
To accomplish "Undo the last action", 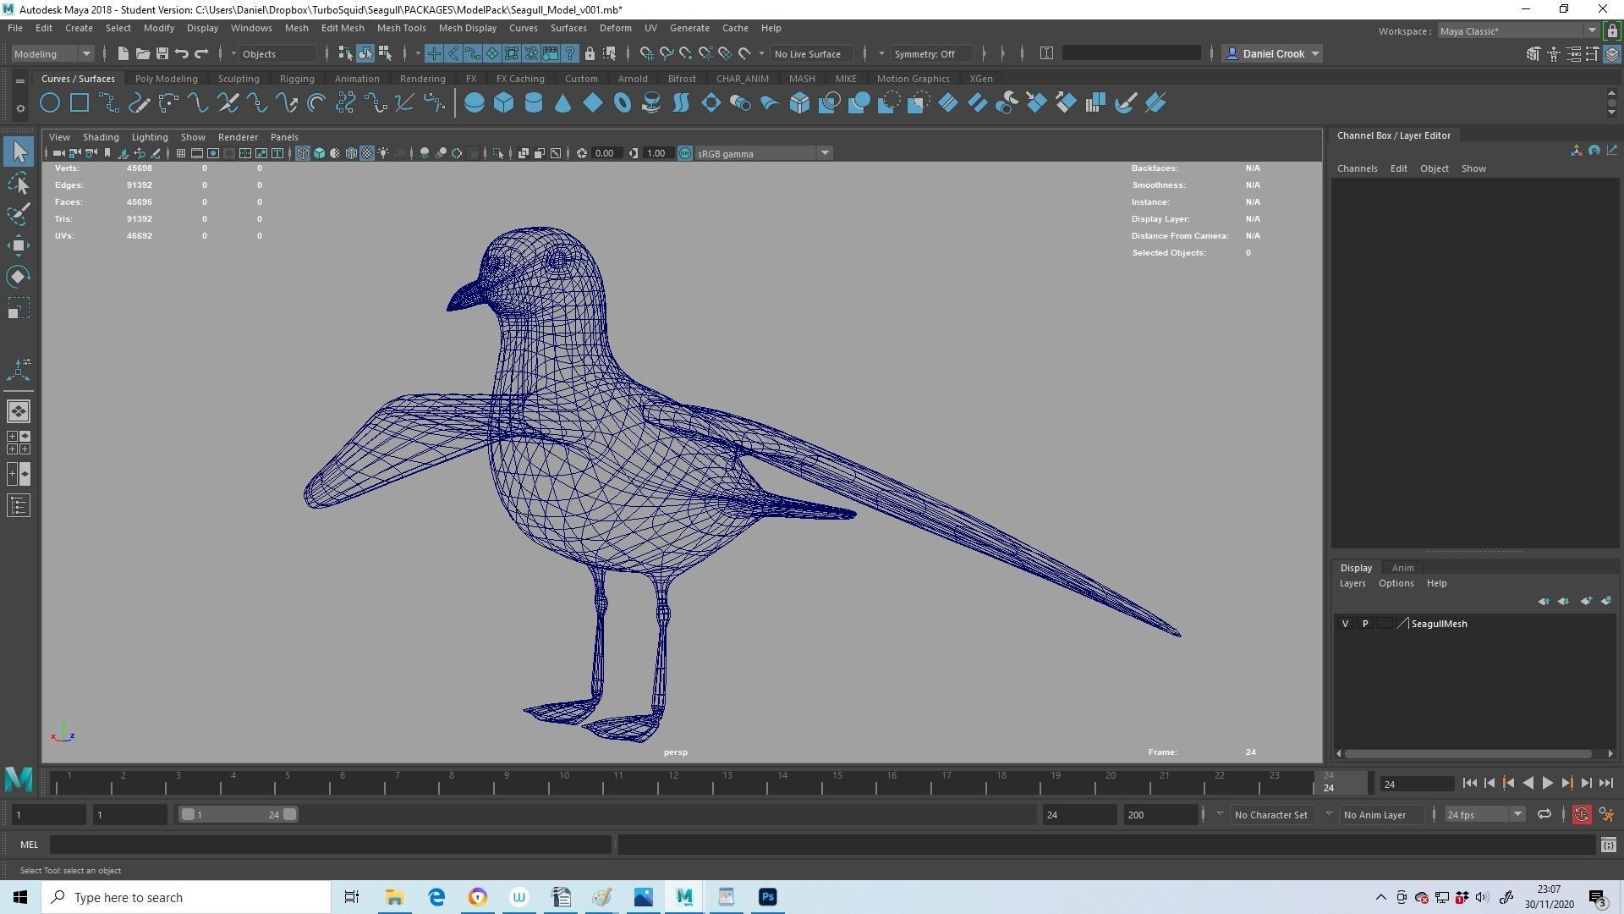I will click(x=181, y=53).
